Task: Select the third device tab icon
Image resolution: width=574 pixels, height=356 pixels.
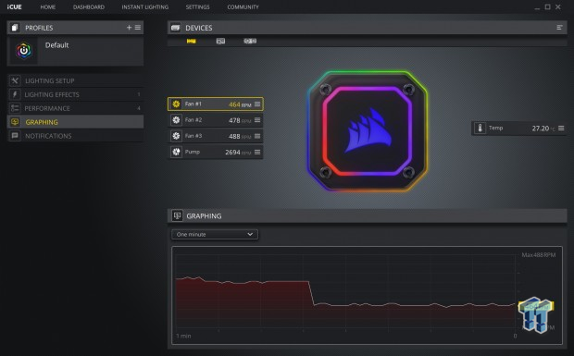Action: pyautogui.click(x=250, y=42)
